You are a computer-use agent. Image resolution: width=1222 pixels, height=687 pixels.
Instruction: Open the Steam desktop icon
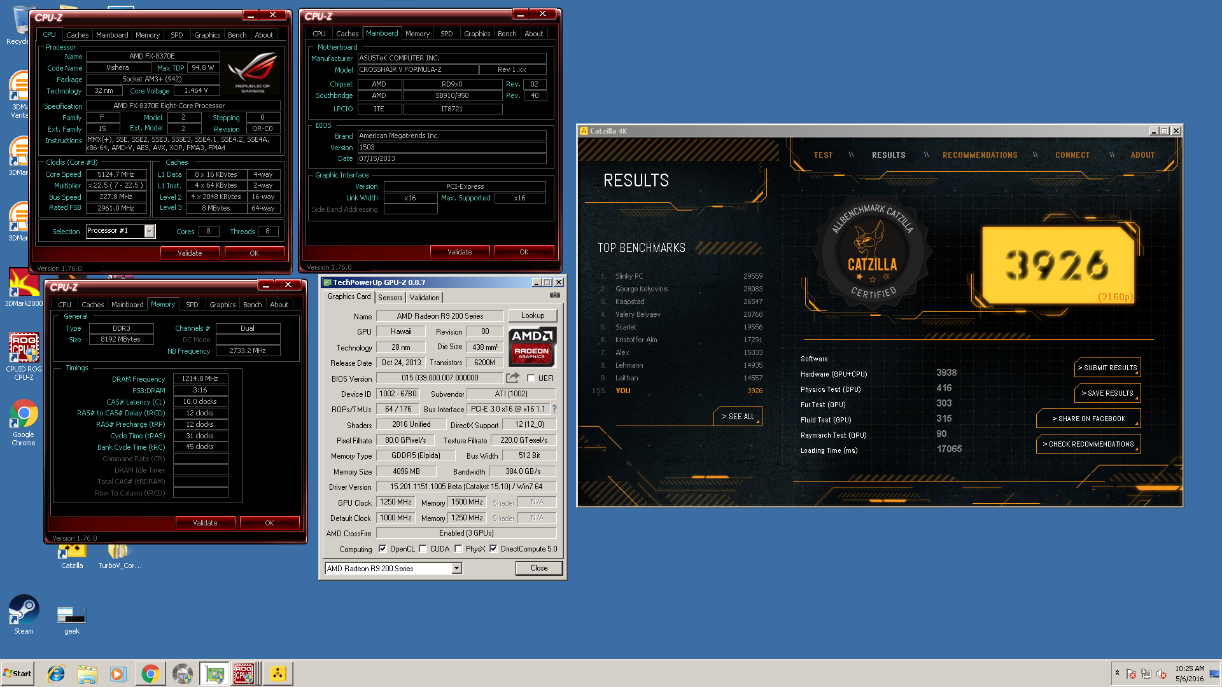(24, 614)
